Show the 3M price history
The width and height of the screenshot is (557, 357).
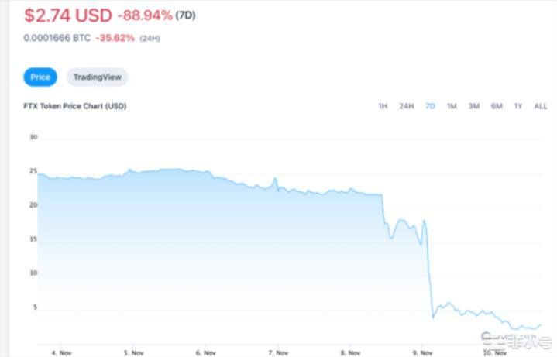pyautogui.click(x=474, y=106)
